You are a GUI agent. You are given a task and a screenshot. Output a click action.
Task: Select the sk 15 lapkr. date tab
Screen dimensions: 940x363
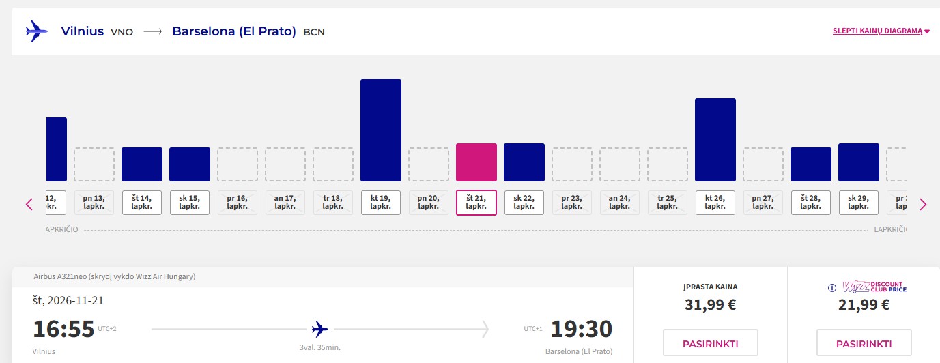coord(190,203)
